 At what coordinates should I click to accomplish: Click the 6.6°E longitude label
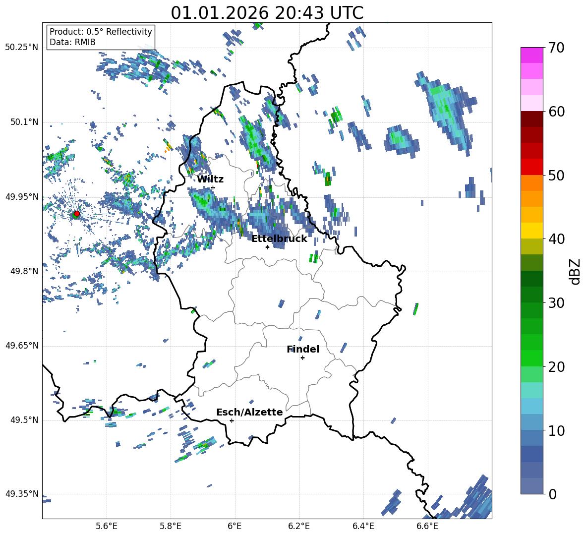tap(427, 526)
